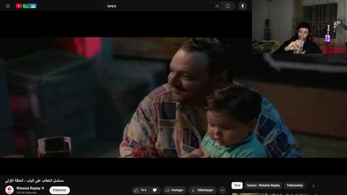
Task: Click the webcam overlay in corner
Action: coord(299,27)
